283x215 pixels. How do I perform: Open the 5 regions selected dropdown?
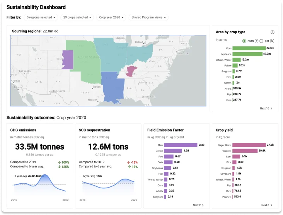click(41, 17)
